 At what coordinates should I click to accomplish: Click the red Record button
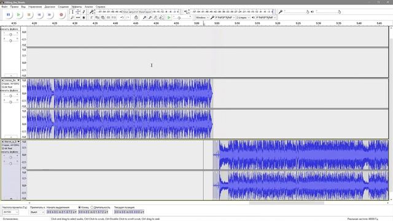point(61,15)
